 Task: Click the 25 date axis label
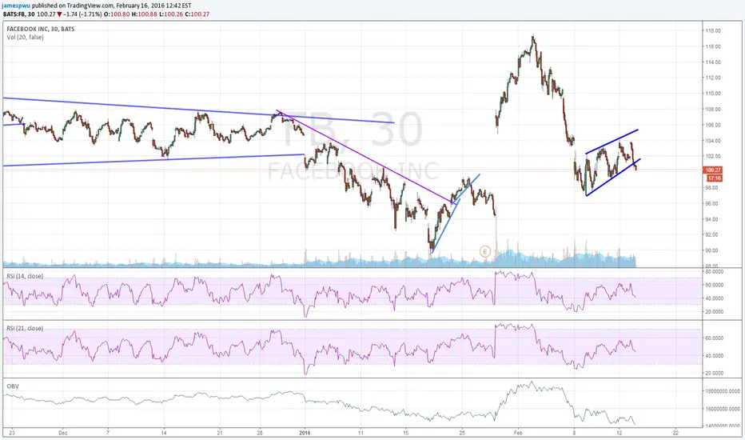pyautogui.click(x=462, y=433)
